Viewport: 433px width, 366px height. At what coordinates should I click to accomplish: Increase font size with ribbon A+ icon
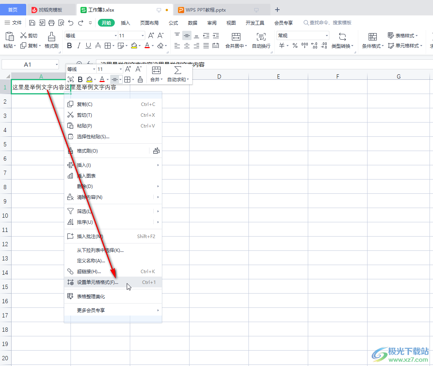tap(151, 35)
